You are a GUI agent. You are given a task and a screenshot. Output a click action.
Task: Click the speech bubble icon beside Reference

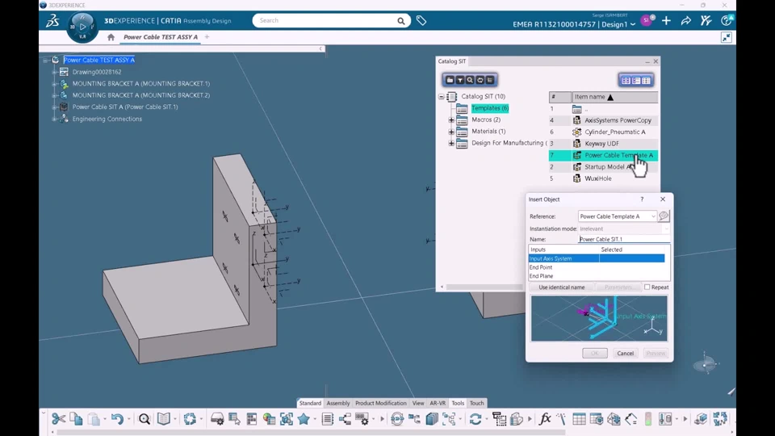664,216
